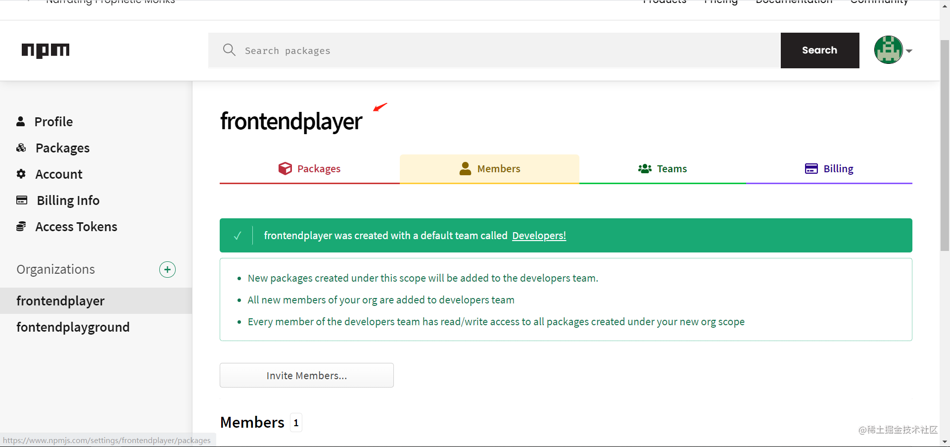Open the user avatar menu
Screen dimensions: 950x447
click(x=888, y=50)
